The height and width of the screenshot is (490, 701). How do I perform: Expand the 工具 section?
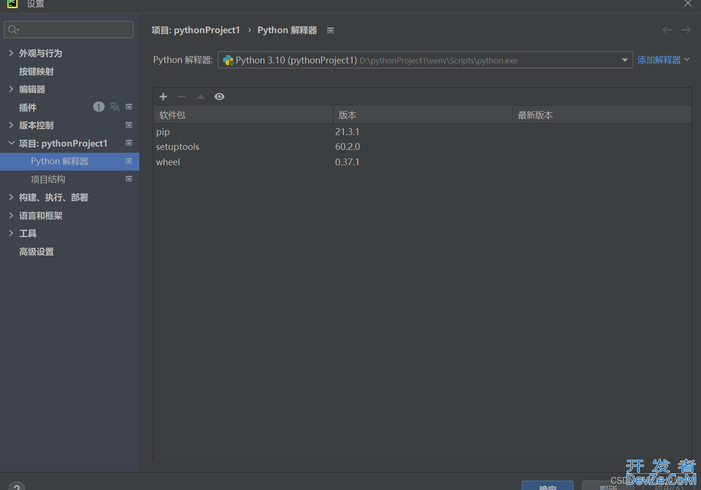pos(11,233)
